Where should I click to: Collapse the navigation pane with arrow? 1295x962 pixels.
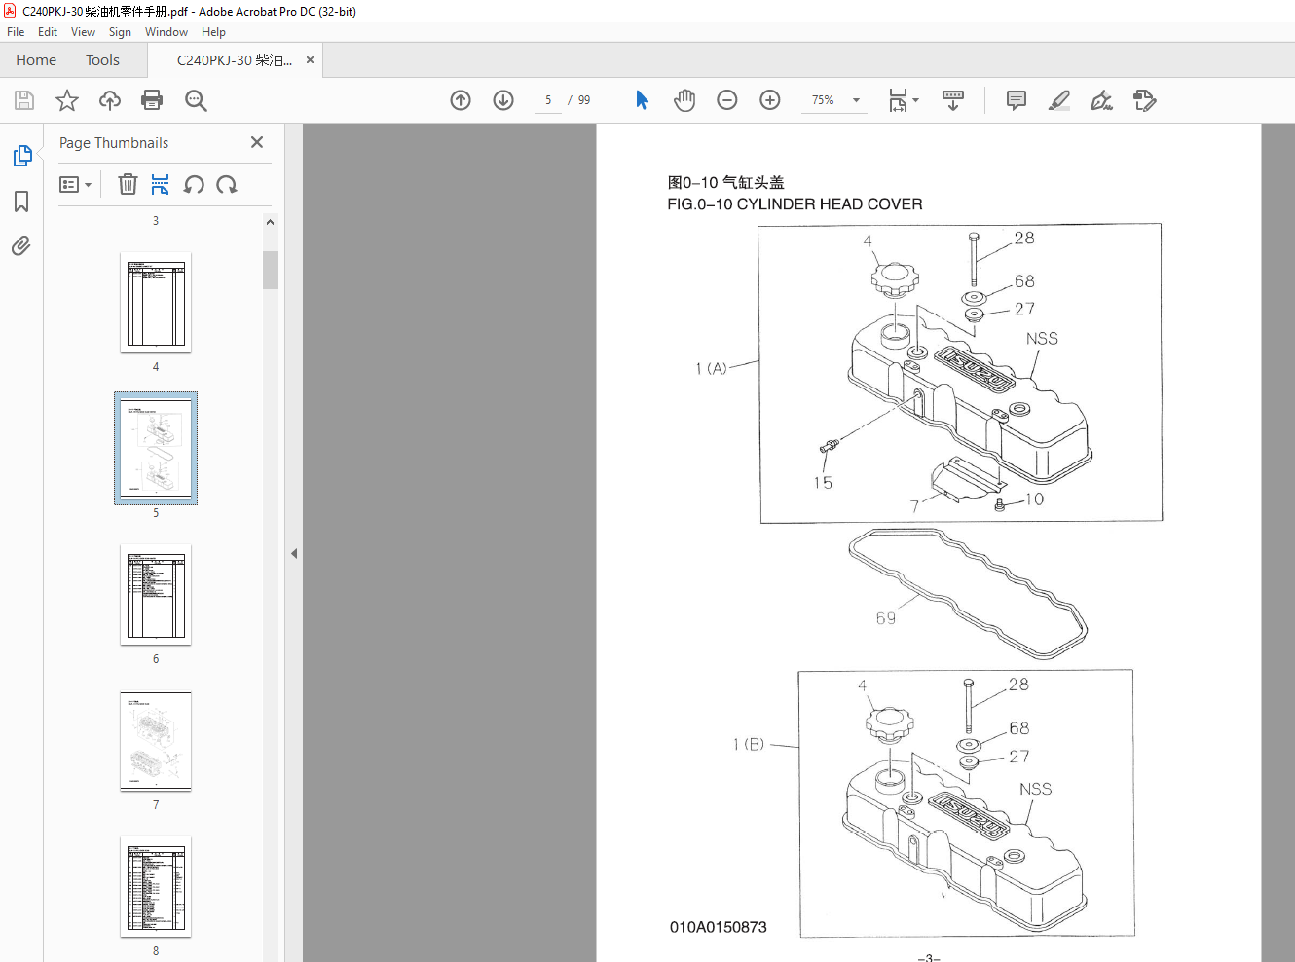(x=294, y=553)
